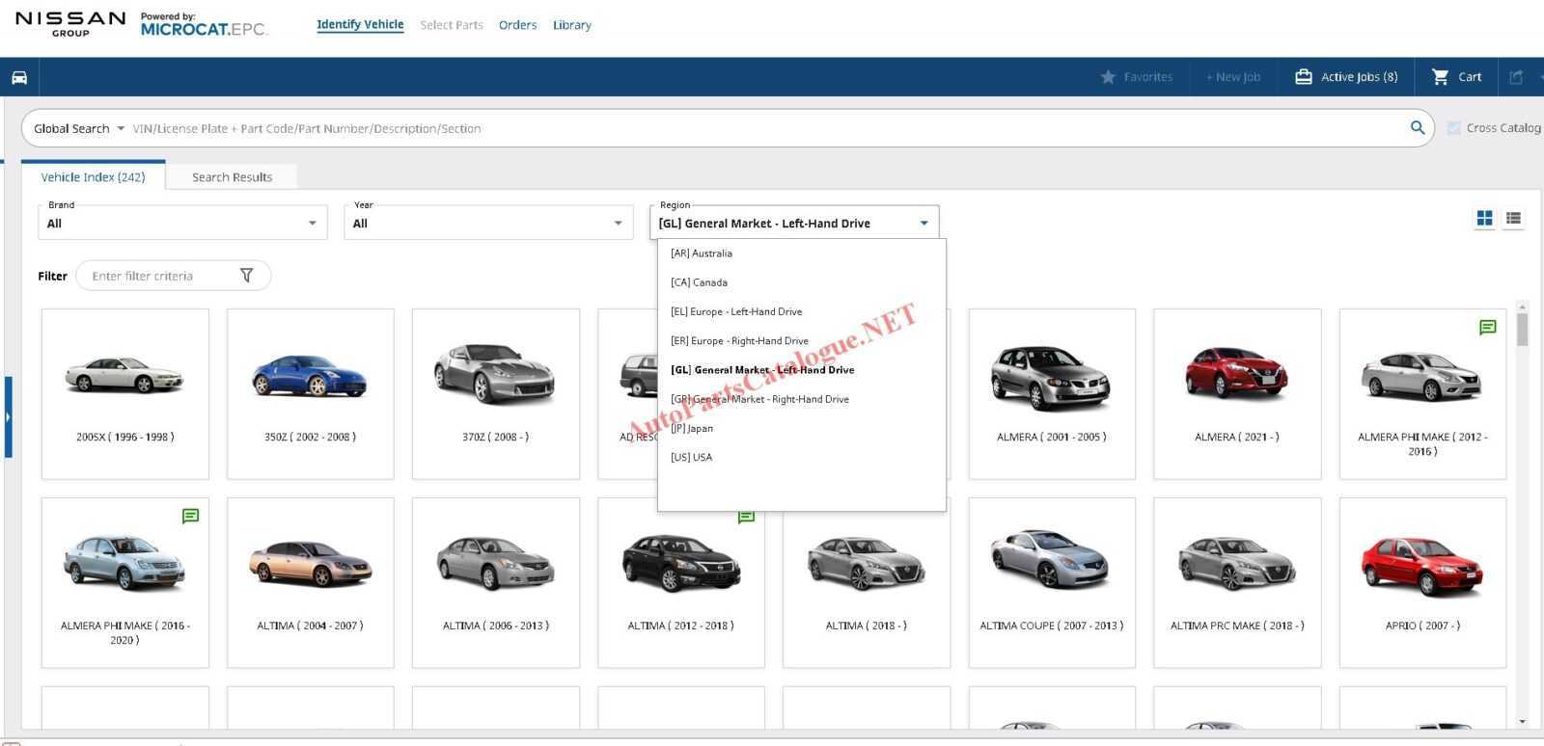Click the + New Job button
The image size is (1544, 746).
(x=1233, y=77)
